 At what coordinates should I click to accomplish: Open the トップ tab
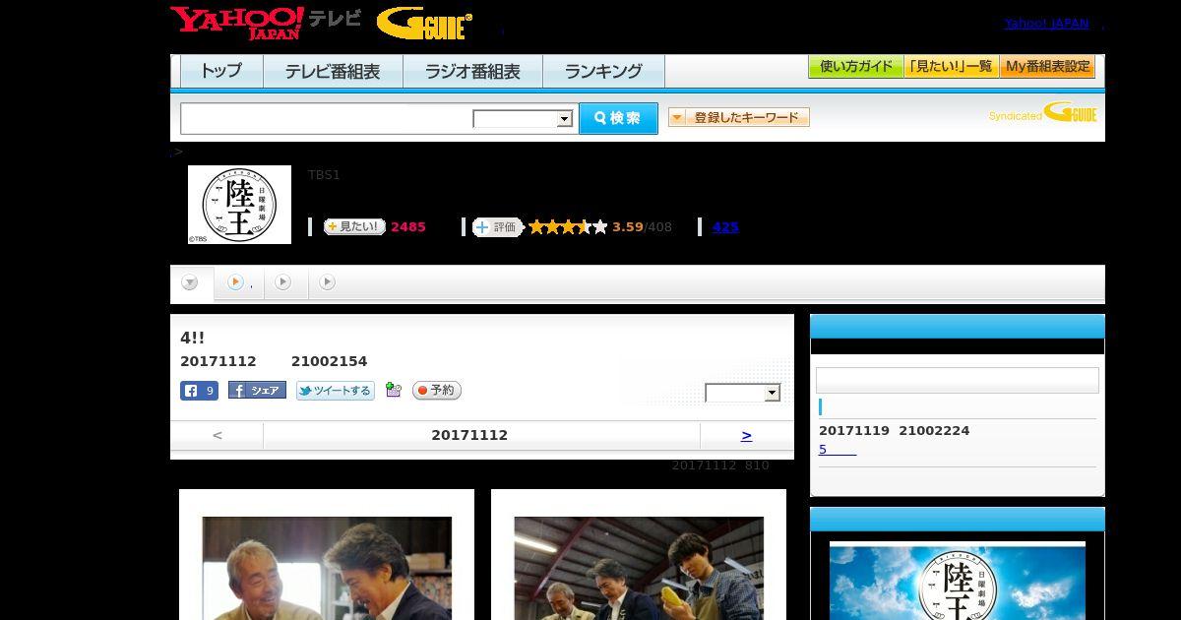point(221,71)
